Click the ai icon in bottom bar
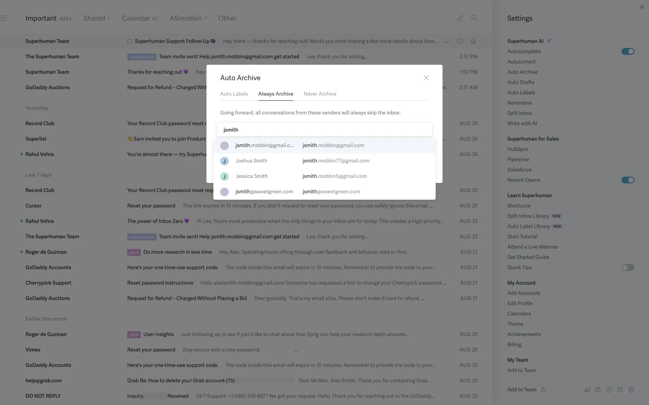 (587, 389)
